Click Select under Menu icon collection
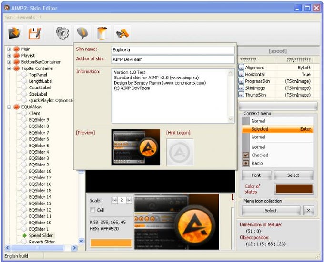The width and height of the screenshot is (324, 262). click(x=271, y=211)
